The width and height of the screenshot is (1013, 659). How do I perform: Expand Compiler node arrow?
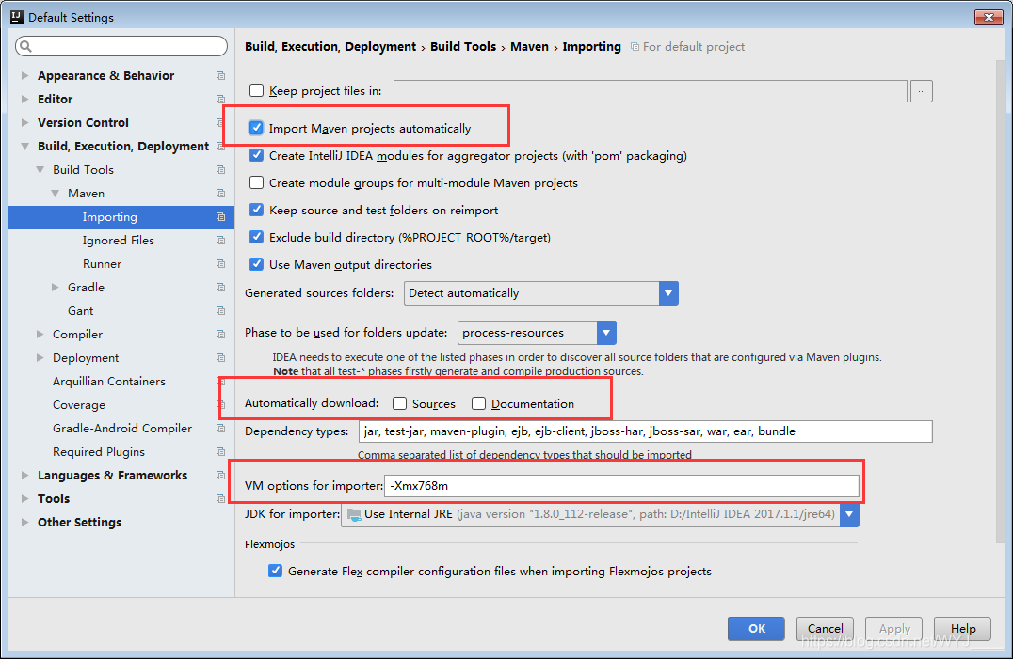click(x=40, y=335)
